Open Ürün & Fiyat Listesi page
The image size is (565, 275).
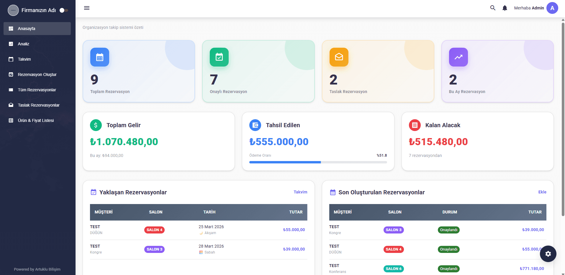[x=36, y=120]
